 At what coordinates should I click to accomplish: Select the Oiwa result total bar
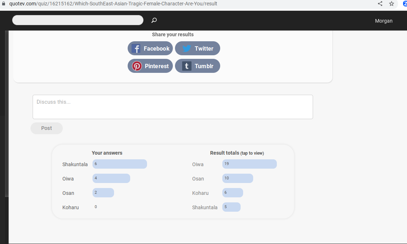(x=249, y=164)
